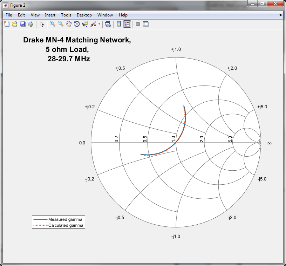Click the +j5.0 reactance label
The height and width of the screenshot is (266, 286).
click(262, 107)
